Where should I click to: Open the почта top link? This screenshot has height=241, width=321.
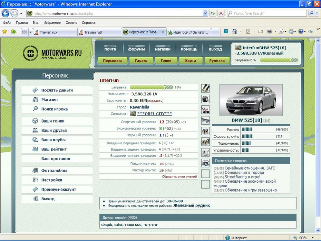(110, 49)
